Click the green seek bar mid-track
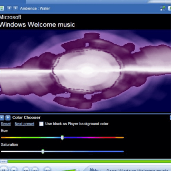171x171 pixels. point(89,162)
